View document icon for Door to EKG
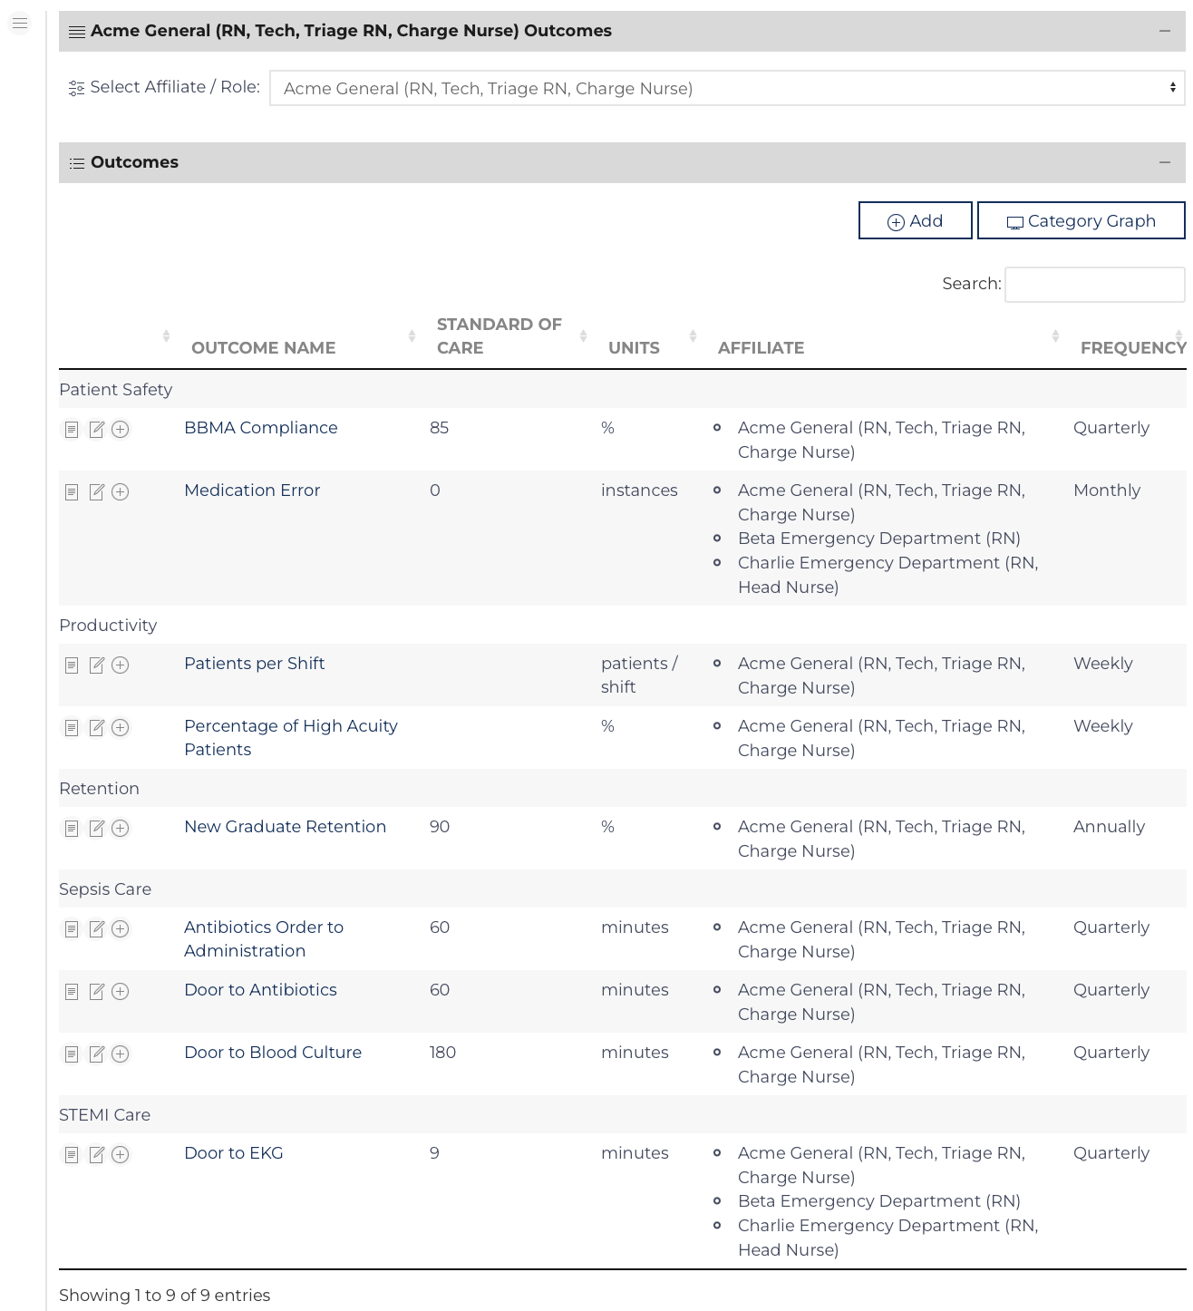Screen dimensions: 1193x1311 pyautogui.click(x=72, y=1154)
